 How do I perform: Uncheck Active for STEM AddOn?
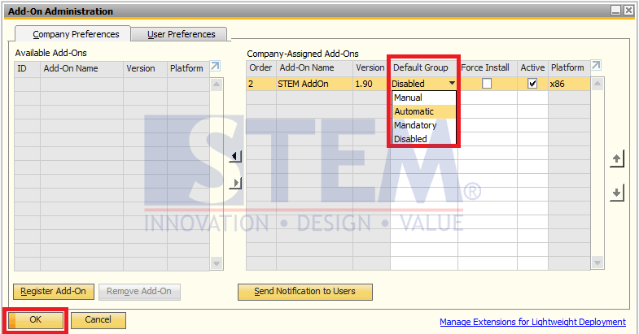532,84
